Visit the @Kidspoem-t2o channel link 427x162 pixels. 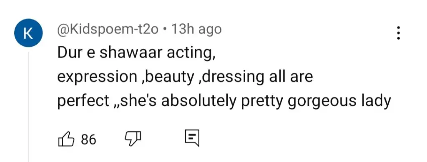point(108,30)
